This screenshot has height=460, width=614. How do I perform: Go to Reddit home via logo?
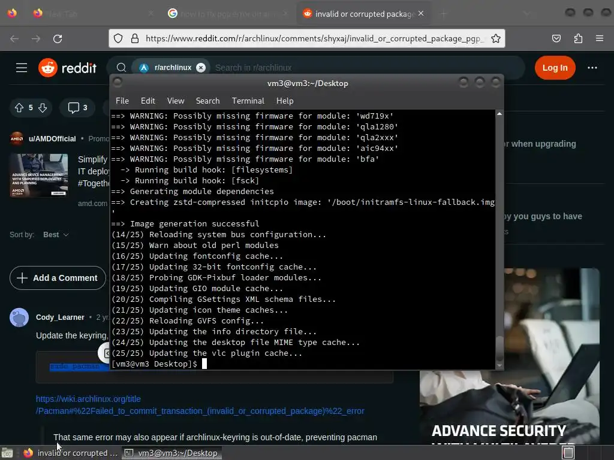(x=67, y=68)
